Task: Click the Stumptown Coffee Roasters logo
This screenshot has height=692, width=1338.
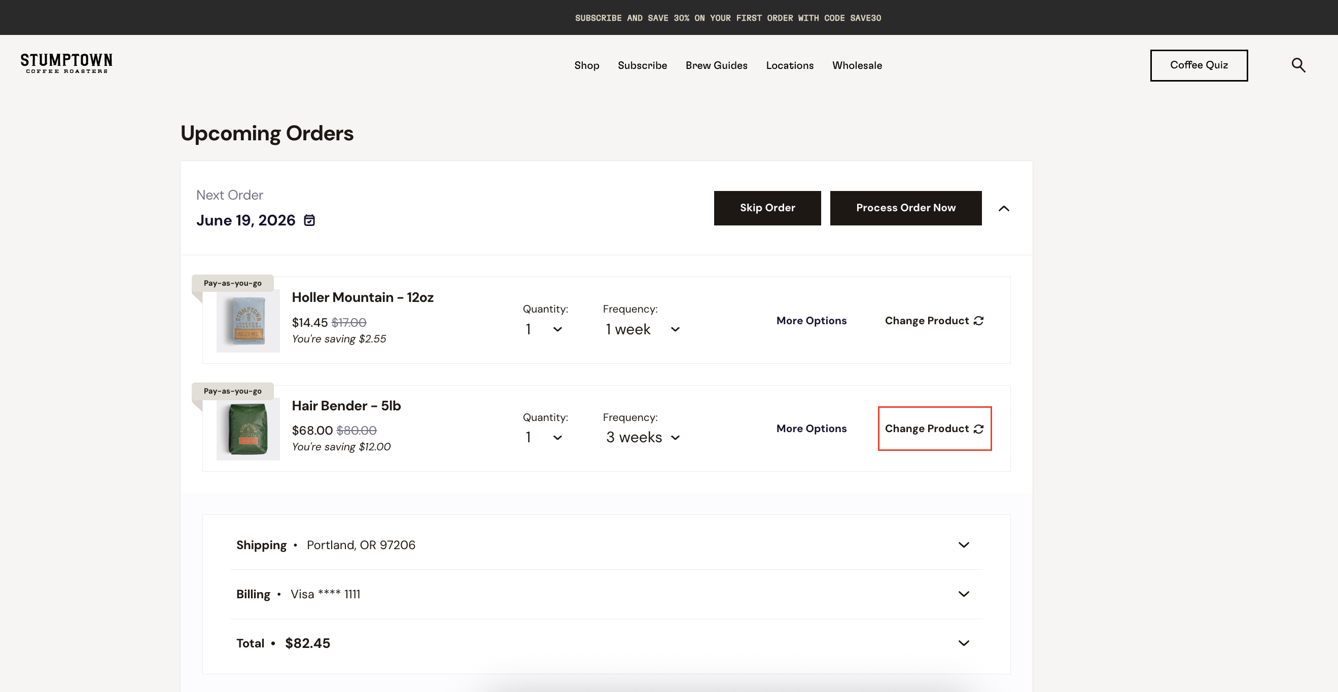Action: coord(66,63)
